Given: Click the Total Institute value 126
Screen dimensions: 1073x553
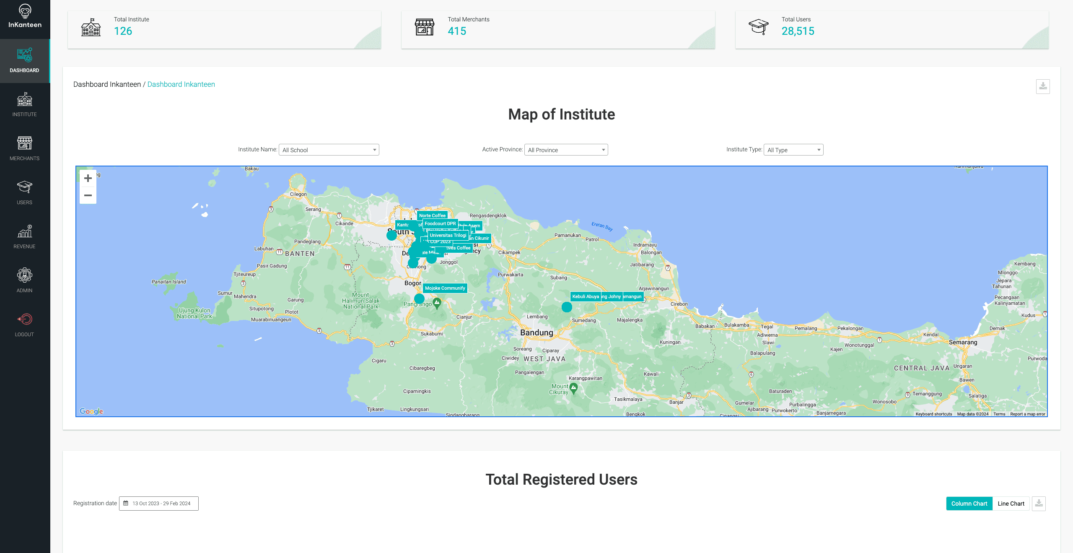Looking at the screenshot, I should (x=123, y=31).
